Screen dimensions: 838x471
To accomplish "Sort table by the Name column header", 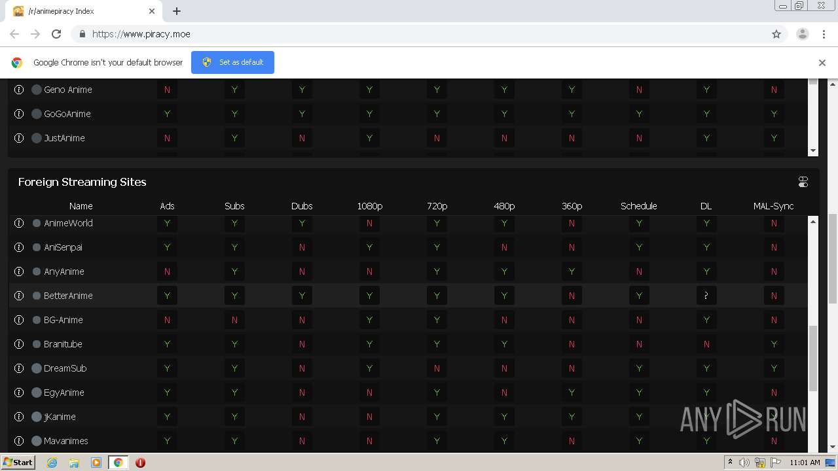I will click(81, 206).
